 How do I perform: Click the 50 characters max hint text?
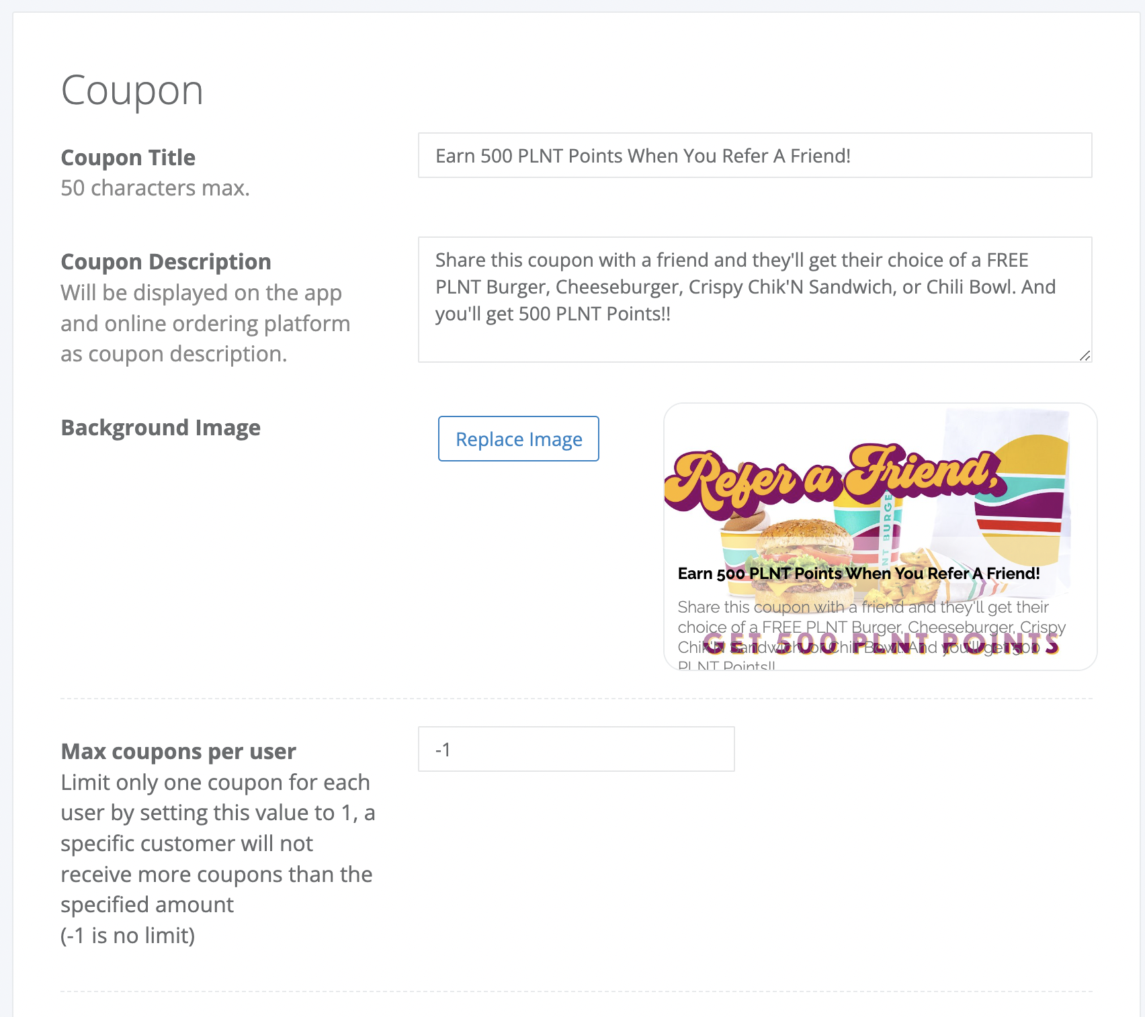pyautogui.click(x=155, y=188)
